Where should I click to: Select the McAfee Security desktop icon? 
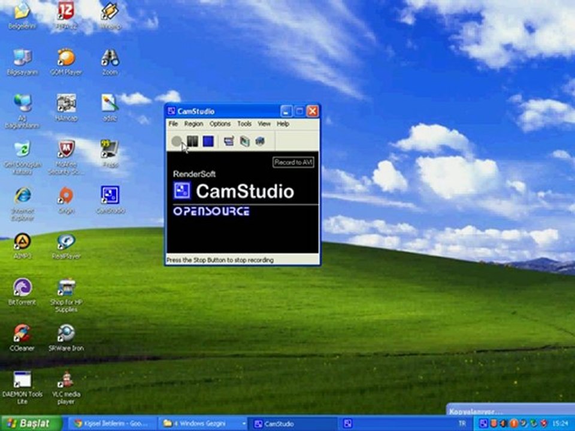click(66, 157)
